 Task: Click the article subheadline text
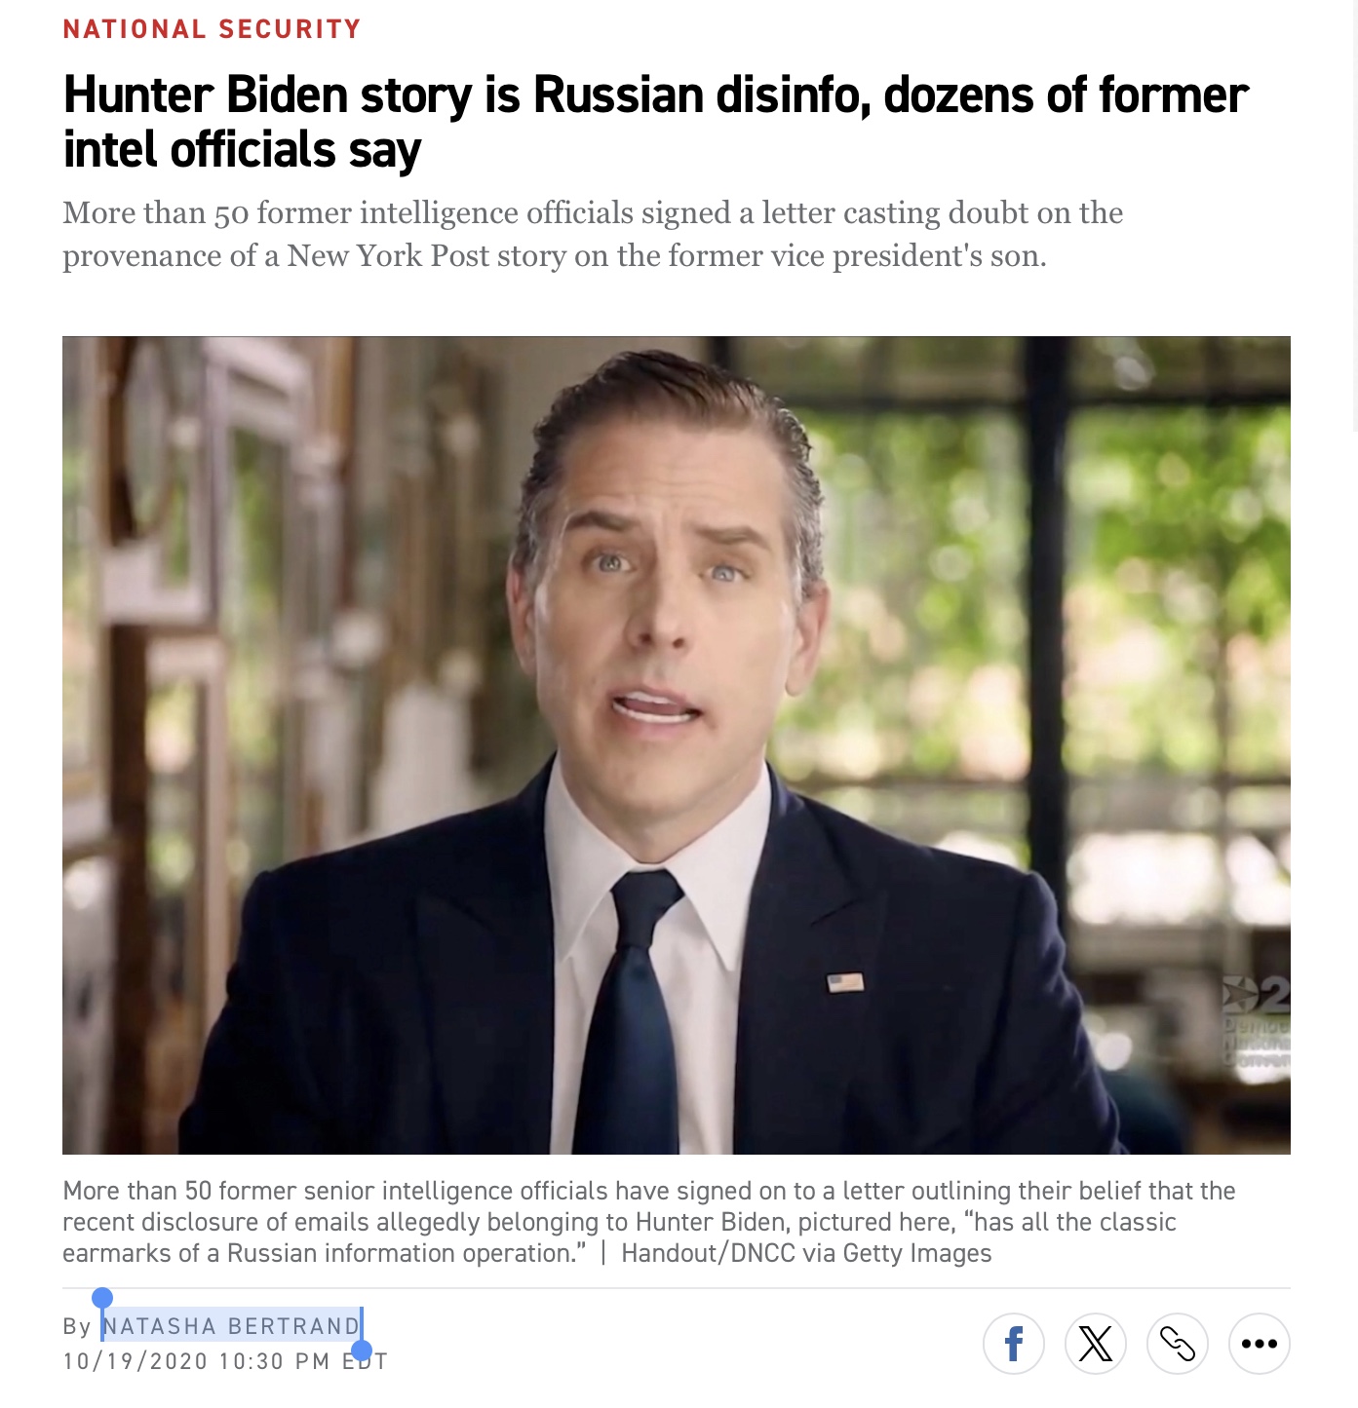coord(593,234)
